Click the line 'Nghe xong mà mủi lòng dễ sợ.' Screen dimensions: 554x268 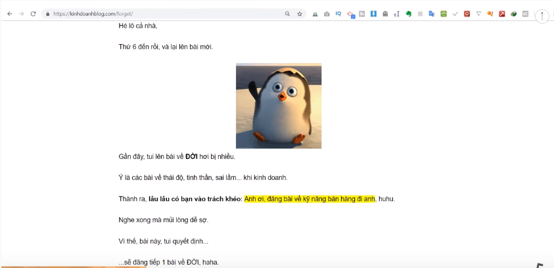coord(164,220)
